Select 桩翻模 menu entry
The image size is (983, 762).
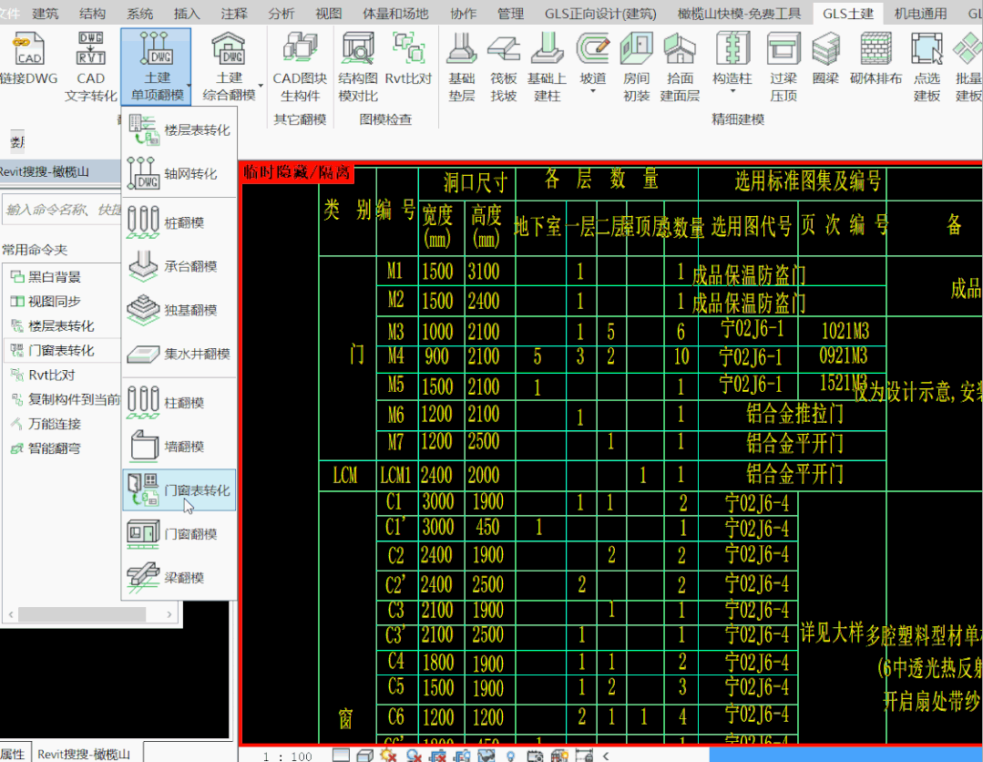[x=179, y=222]
